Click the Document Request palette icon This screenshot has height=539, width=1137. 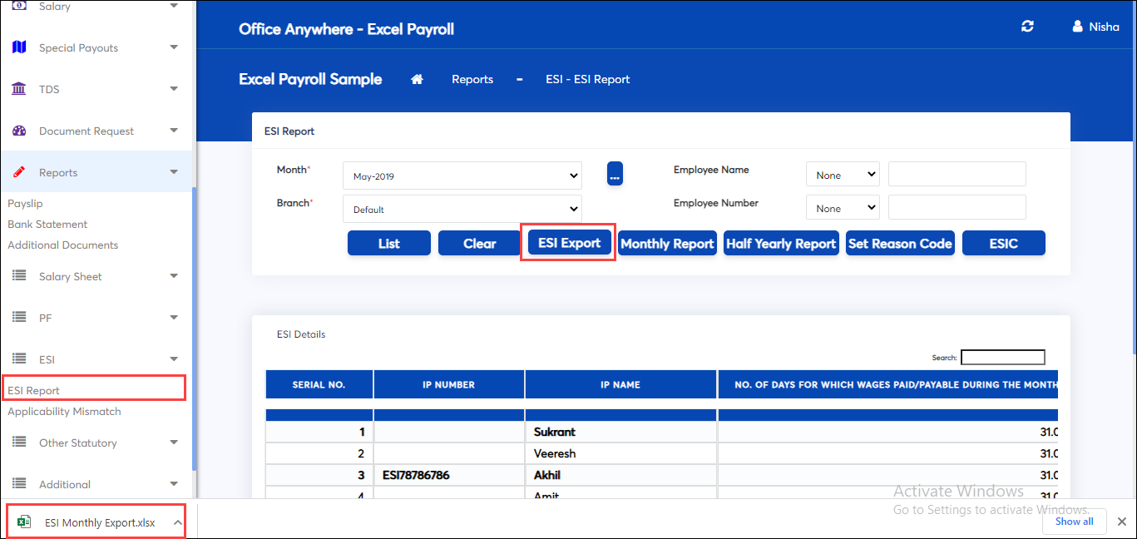click(x=19, y=131)
